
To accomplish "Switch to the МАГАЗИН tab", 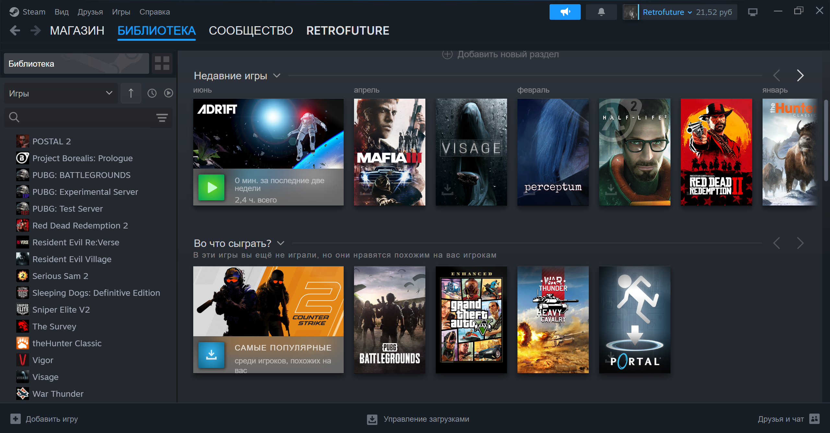I will coord(77,30).
